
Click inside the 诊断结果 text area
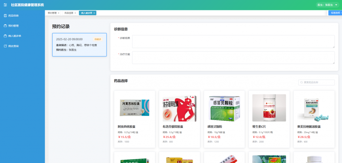point(233,41)
